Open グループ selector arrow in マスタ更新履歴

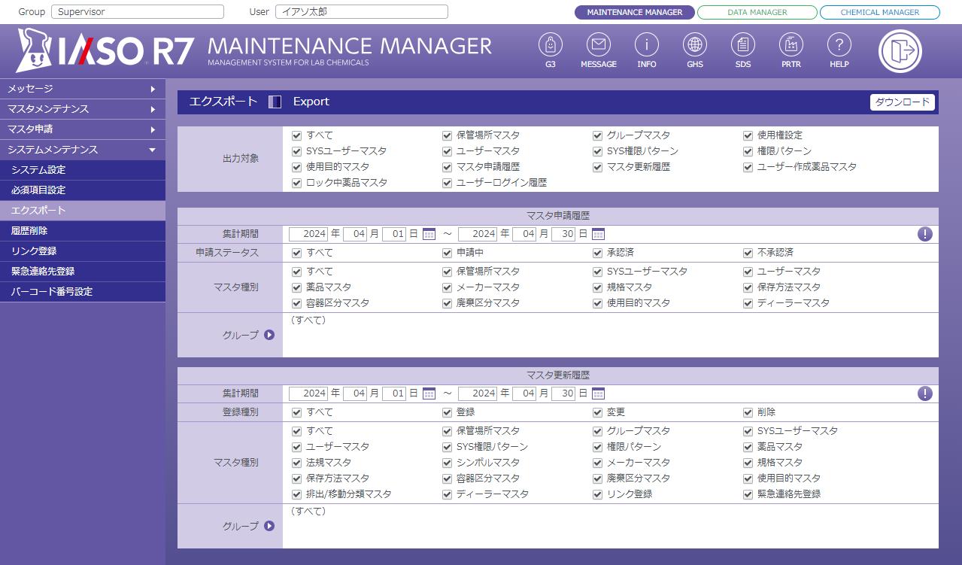[x=269, y=526]
